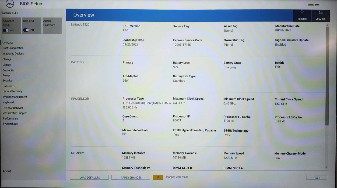This screenshot has width=337, height=188.
Task: Click Signed Firmware Update Enabled value
Action: tap(280, 45)
